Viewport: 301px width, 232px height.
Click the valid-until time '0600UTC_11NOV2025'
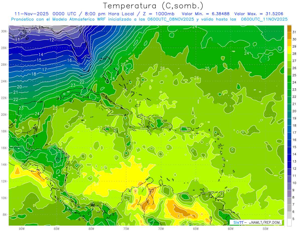coord(264,19)
